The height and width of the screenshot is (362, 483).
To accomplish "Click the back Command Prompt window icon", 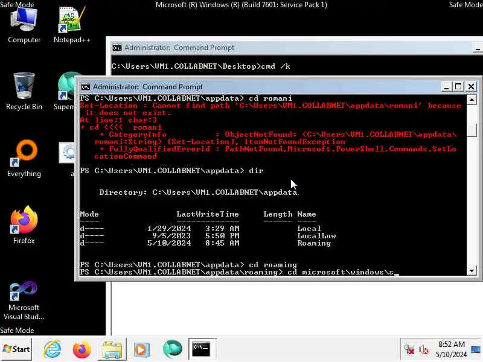I will (x=117, y=48).
